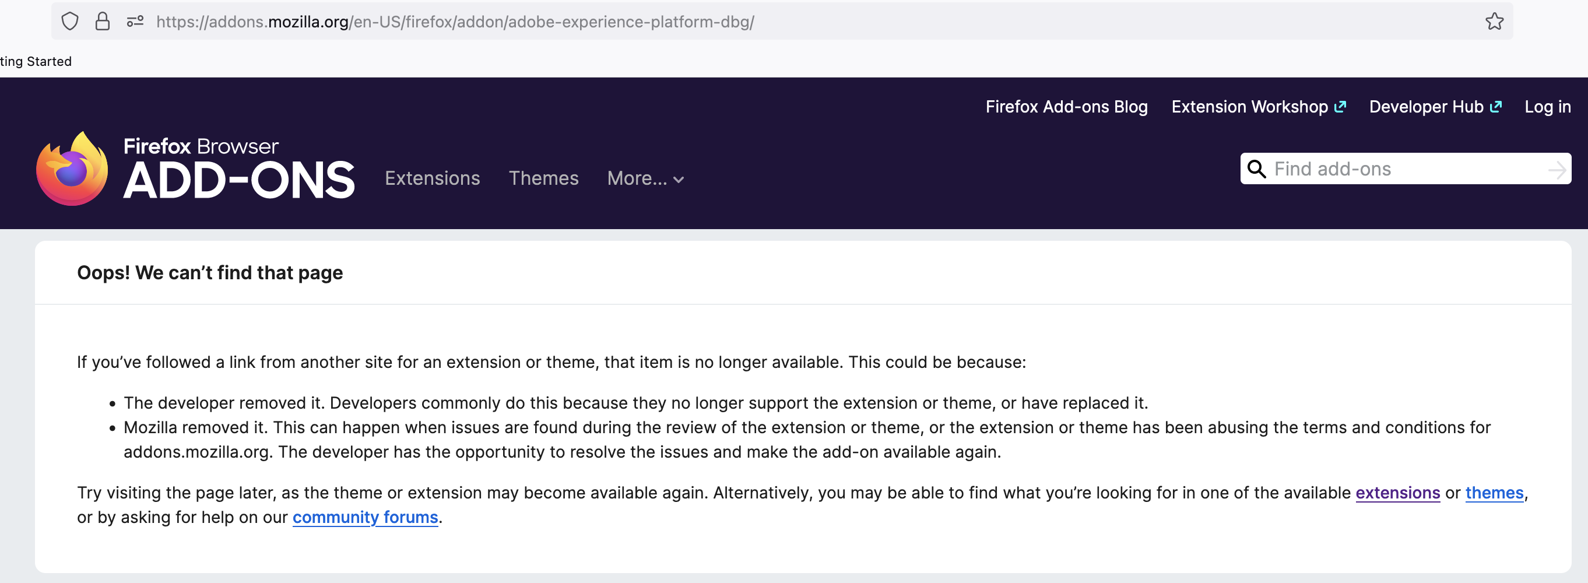
Task: Open the Themes navigation item
Action: tap(543, 179)
